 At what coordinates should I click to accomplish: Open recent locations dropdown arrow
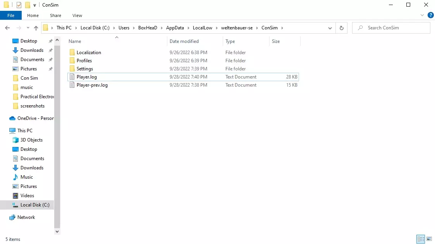28,28
